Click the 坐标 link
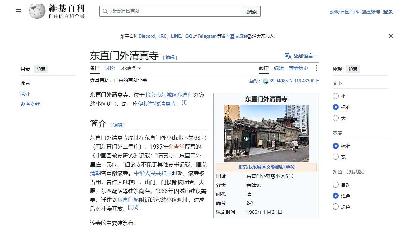This screenshot has height=230, width=409. point(254,81)
